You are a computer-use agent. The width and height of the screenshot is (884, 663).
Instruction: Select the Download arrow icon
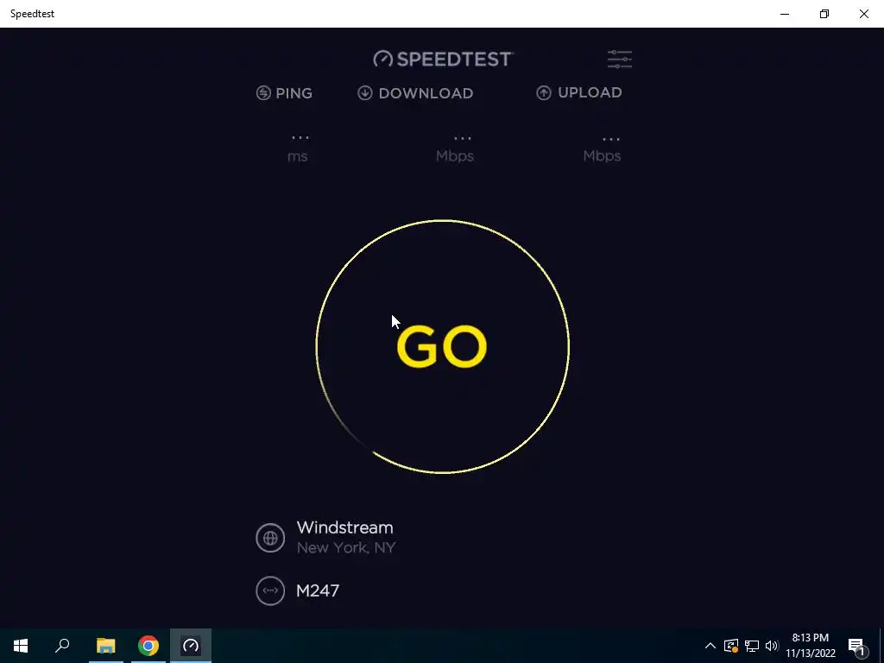[365, 93]
